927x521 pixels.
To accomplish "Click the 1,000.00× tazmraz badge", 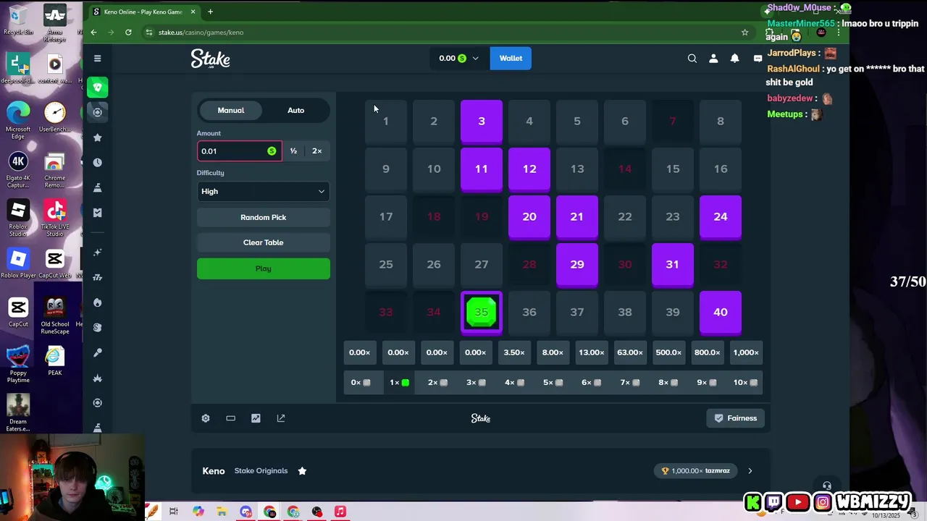I will pos(695,471).
